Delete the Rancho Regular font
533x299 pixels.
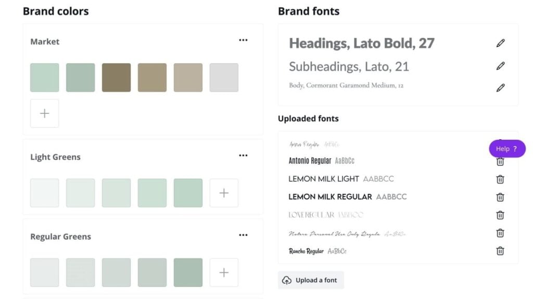(500, 251)
